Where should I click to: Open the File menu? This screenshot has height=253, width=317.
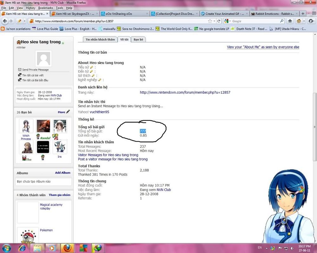point(3,8)
